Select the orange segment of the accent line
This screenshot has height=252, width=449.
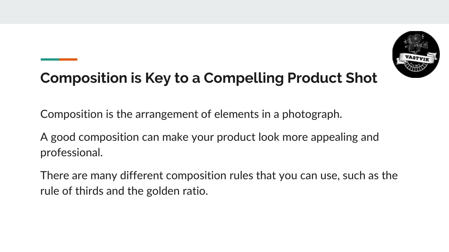68,59
